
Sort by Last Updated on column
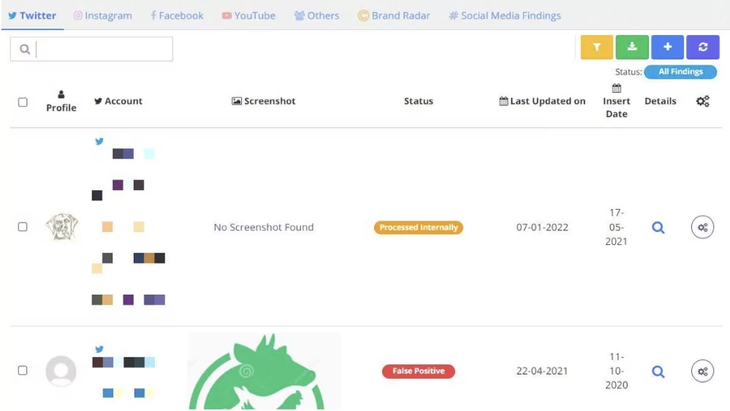(x=542, y=101)
